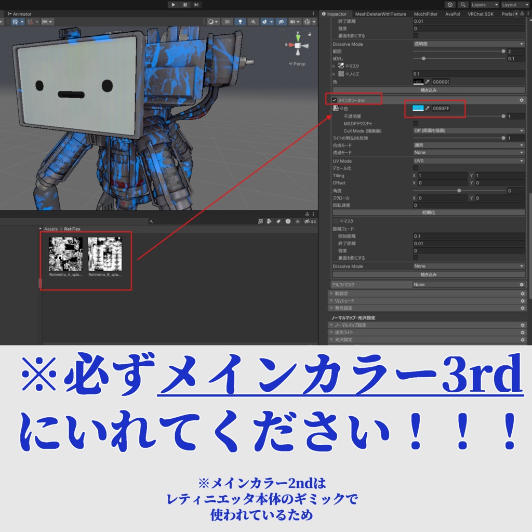Adjust the 不透明度 opacity slider
Screen dimensions: 532x532
click(x=458, y=116)
